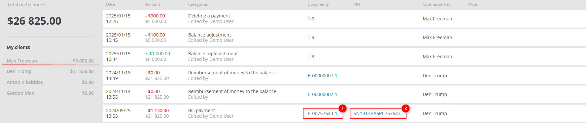Click counterparty Max Freeman in 12:26 row
This screenshot has height=123, width=586.
coord(437,19)
